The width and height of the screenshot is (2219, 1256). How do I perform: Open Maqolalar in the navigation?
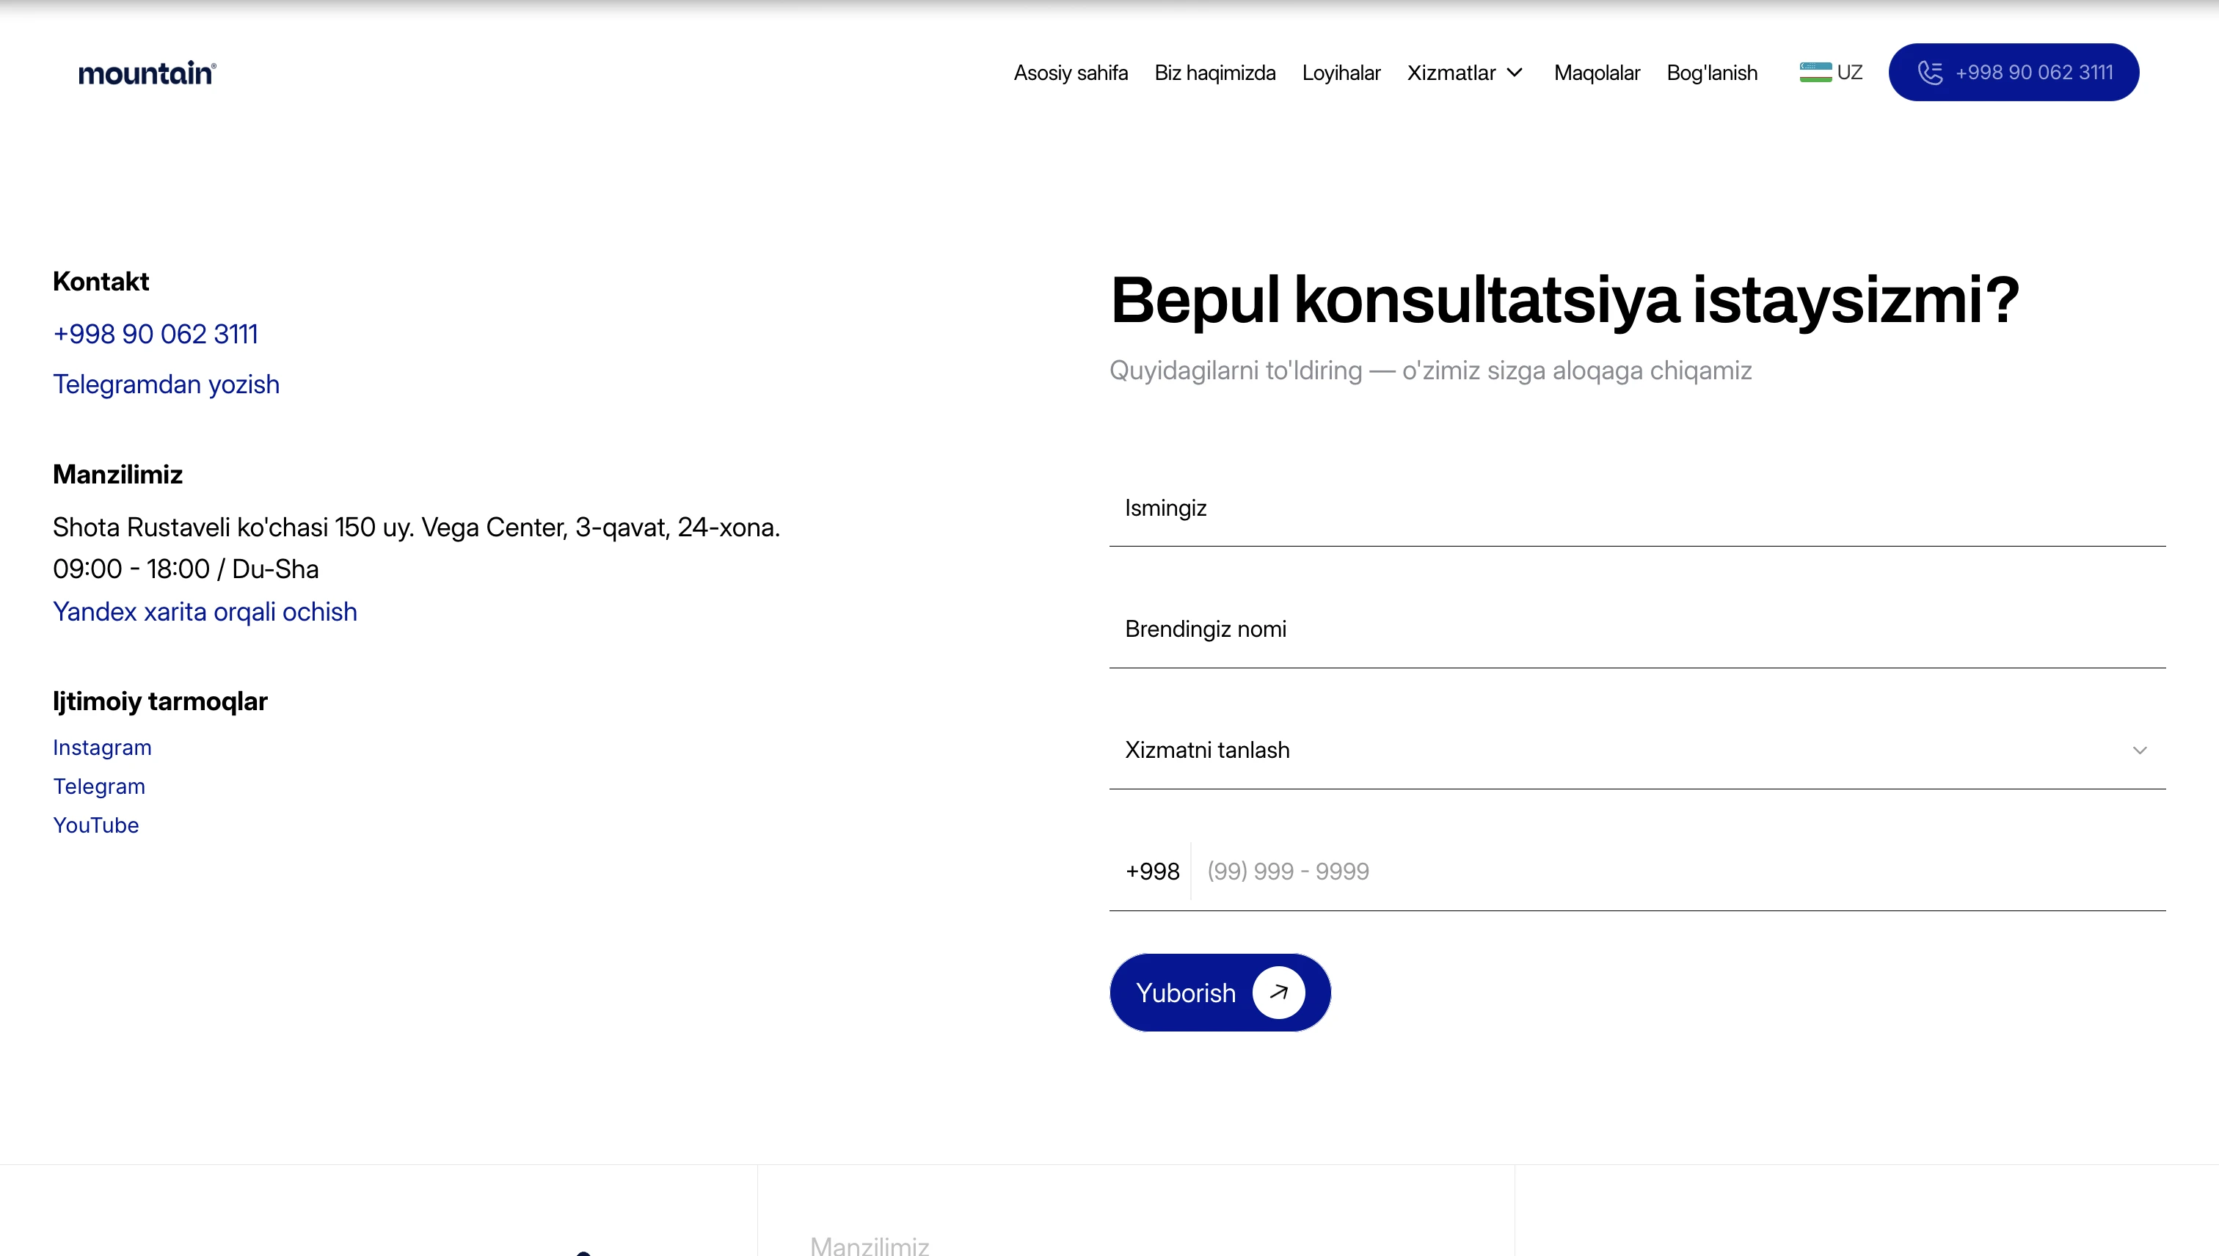(1597, 73)
